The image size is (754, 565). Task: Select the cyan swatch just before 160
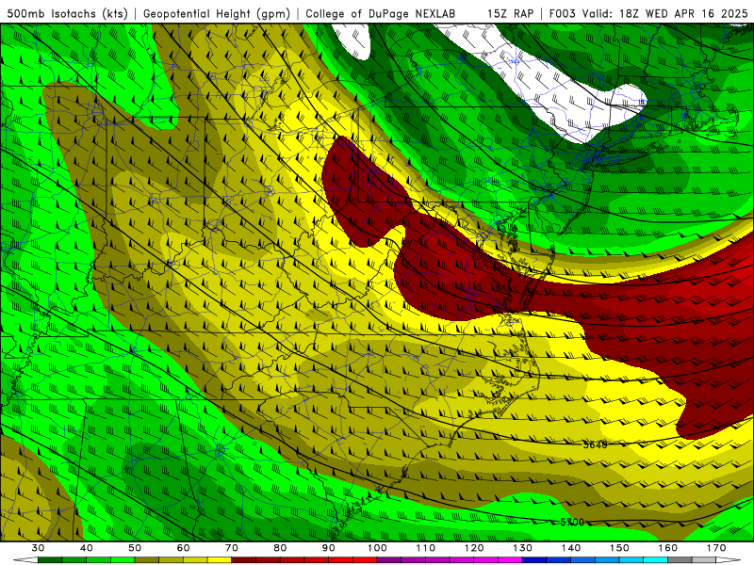655,560
